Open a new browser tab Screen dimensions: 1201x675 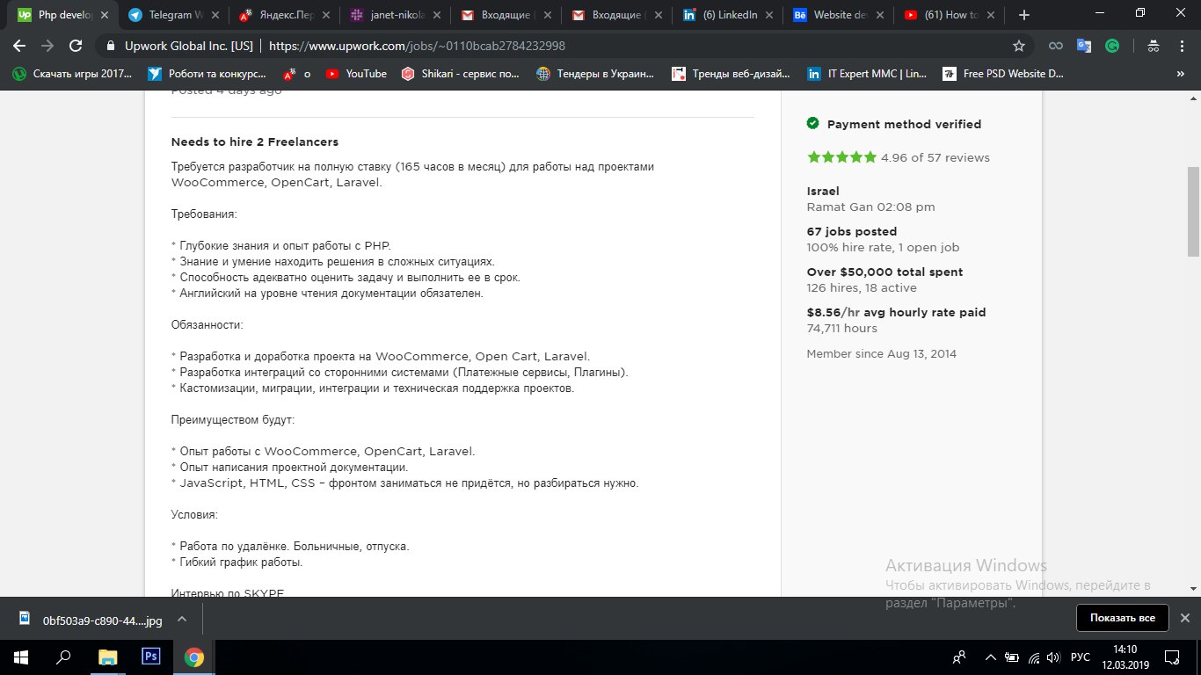1023,15
